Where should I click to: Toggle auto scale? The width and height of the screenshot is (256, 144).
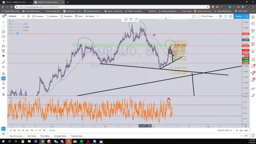(x=246, y=130)
